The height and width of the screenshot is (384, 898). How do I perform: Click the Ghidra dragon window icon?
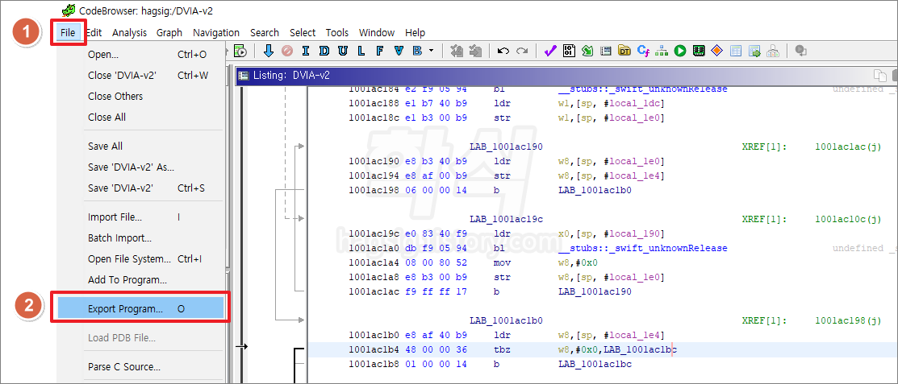tap(68, 10)
